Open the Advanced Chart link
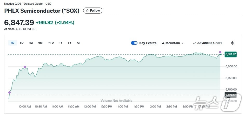 [x=209, y=43]
